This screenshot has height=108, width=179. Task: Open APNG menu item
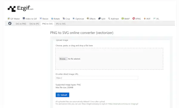tap(137, 19)
